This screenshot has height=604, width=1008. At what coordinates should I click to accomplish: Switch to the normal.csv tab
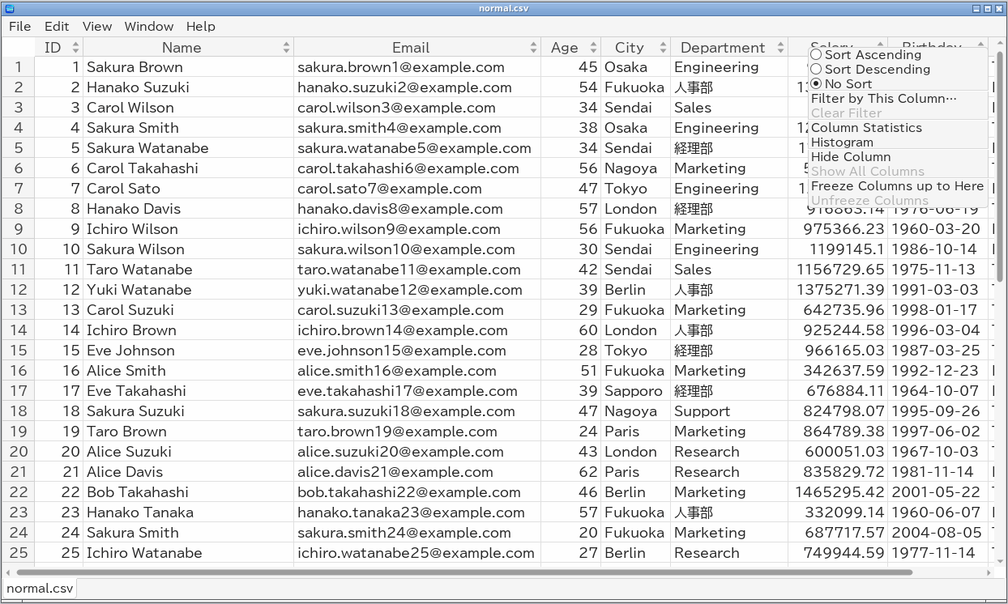40,589
